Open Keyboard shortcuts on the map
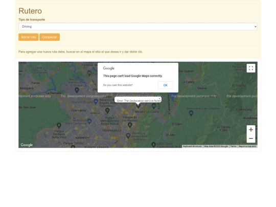The width and height of the screenshot is (276, 207). 192,147
